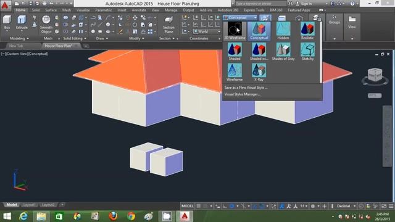Open the Manage ribbon tab
Viewport: 395px width, 222px height.
(171, 10)
